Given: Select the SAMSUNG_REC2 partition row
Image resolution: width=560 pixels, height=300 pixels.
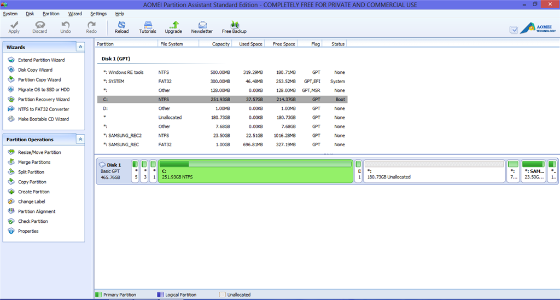Looking at the screenshot, I should [222, 136].
